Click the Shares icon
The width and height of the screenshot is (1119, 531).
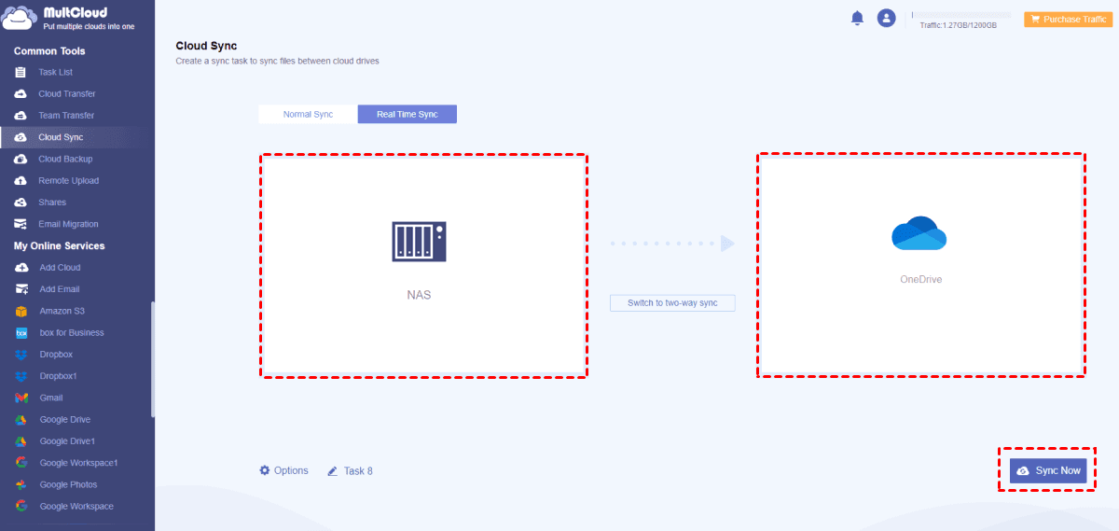click(21, 203)
